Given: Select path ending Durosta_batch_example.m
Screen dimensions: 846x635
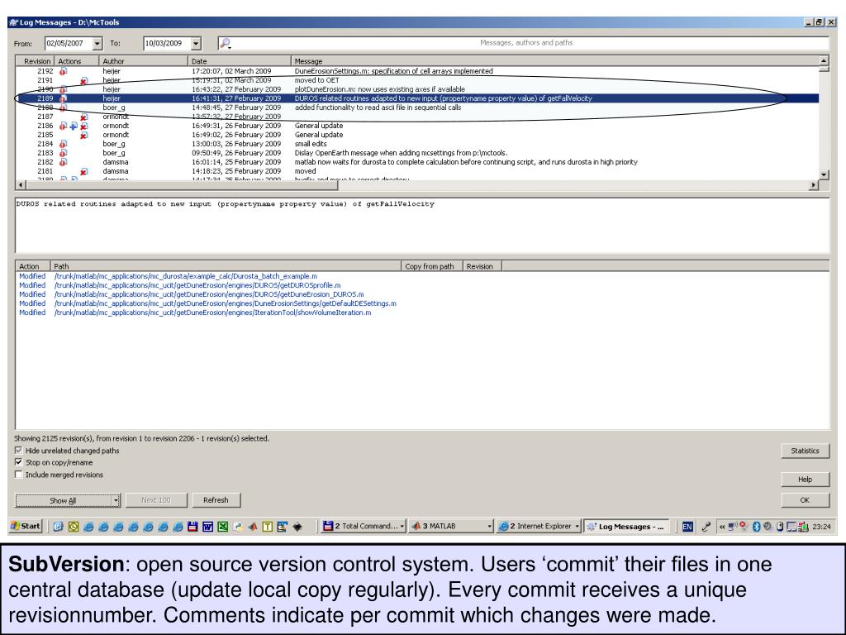Looking at the screenshot, I should click(186, 276).
